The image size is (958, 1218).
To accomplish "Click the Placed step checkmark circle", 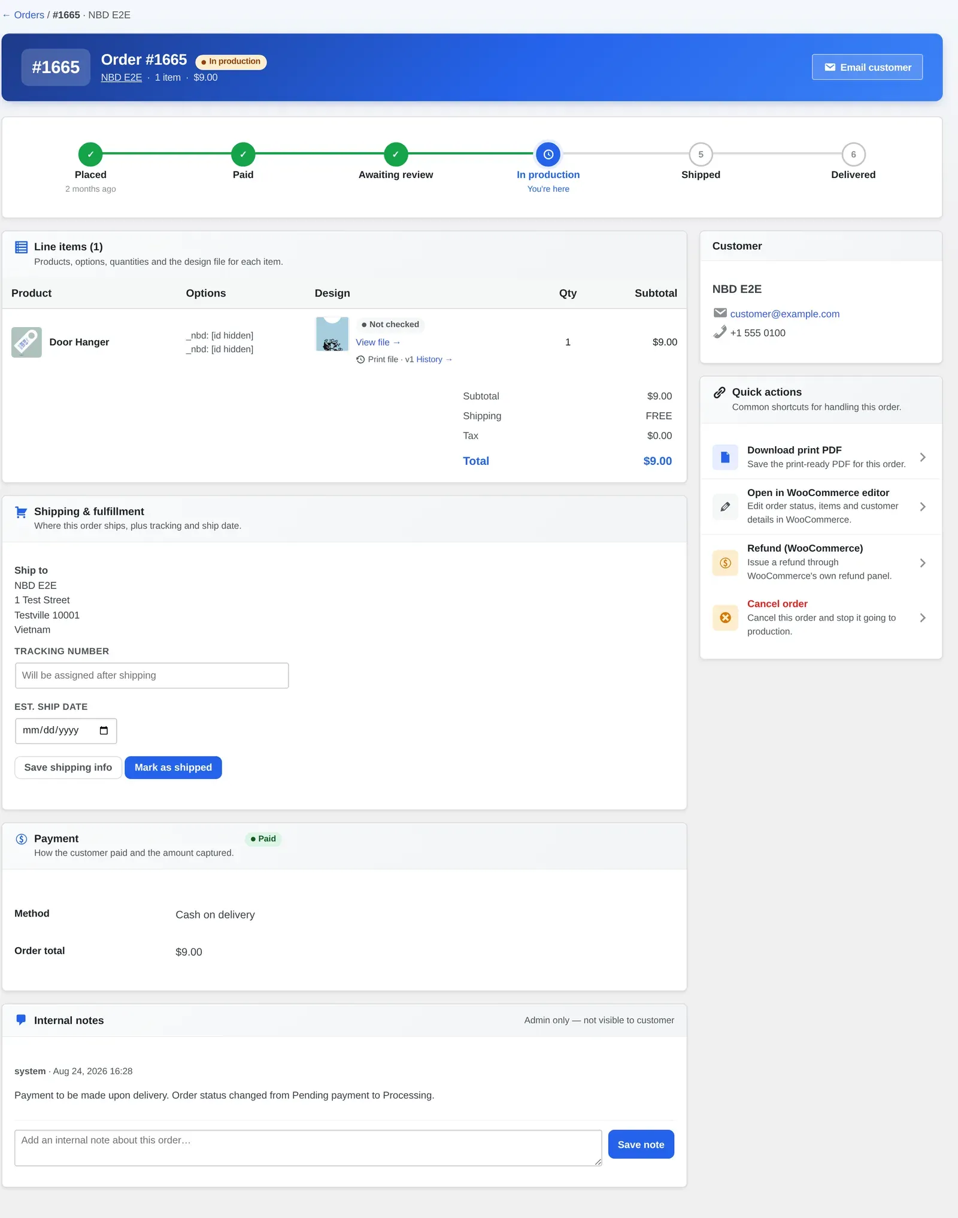I will (90, 155).
